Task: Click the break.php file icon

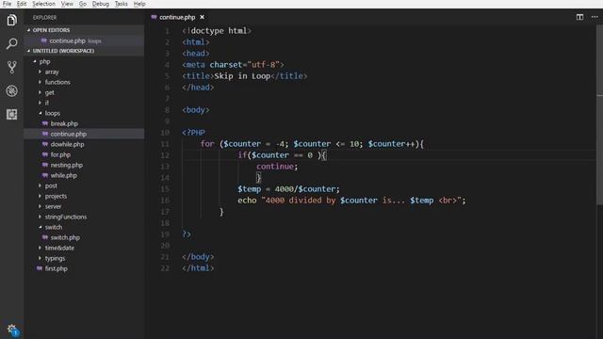Action: [x=45, y=123]
